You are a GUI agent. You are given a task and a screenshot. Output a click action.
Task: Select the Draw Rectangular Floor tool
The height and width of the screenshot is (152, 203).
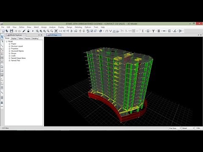[2, 71]
